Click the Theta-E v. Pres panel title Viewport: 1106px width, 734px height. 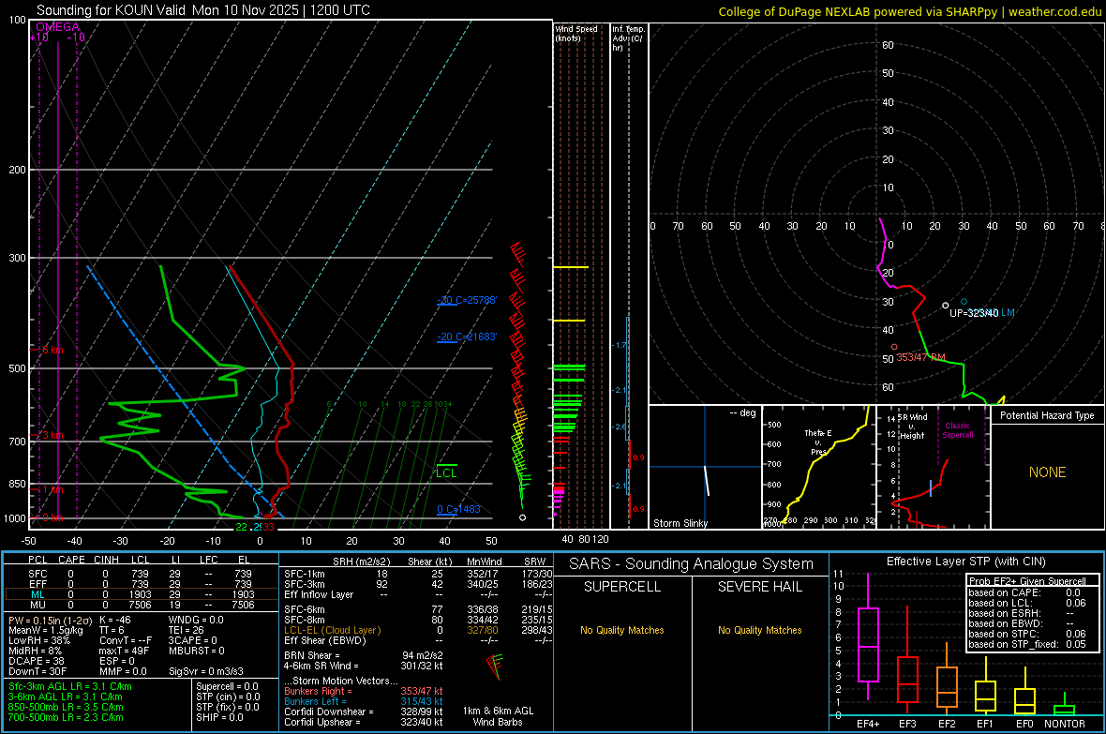818,442
